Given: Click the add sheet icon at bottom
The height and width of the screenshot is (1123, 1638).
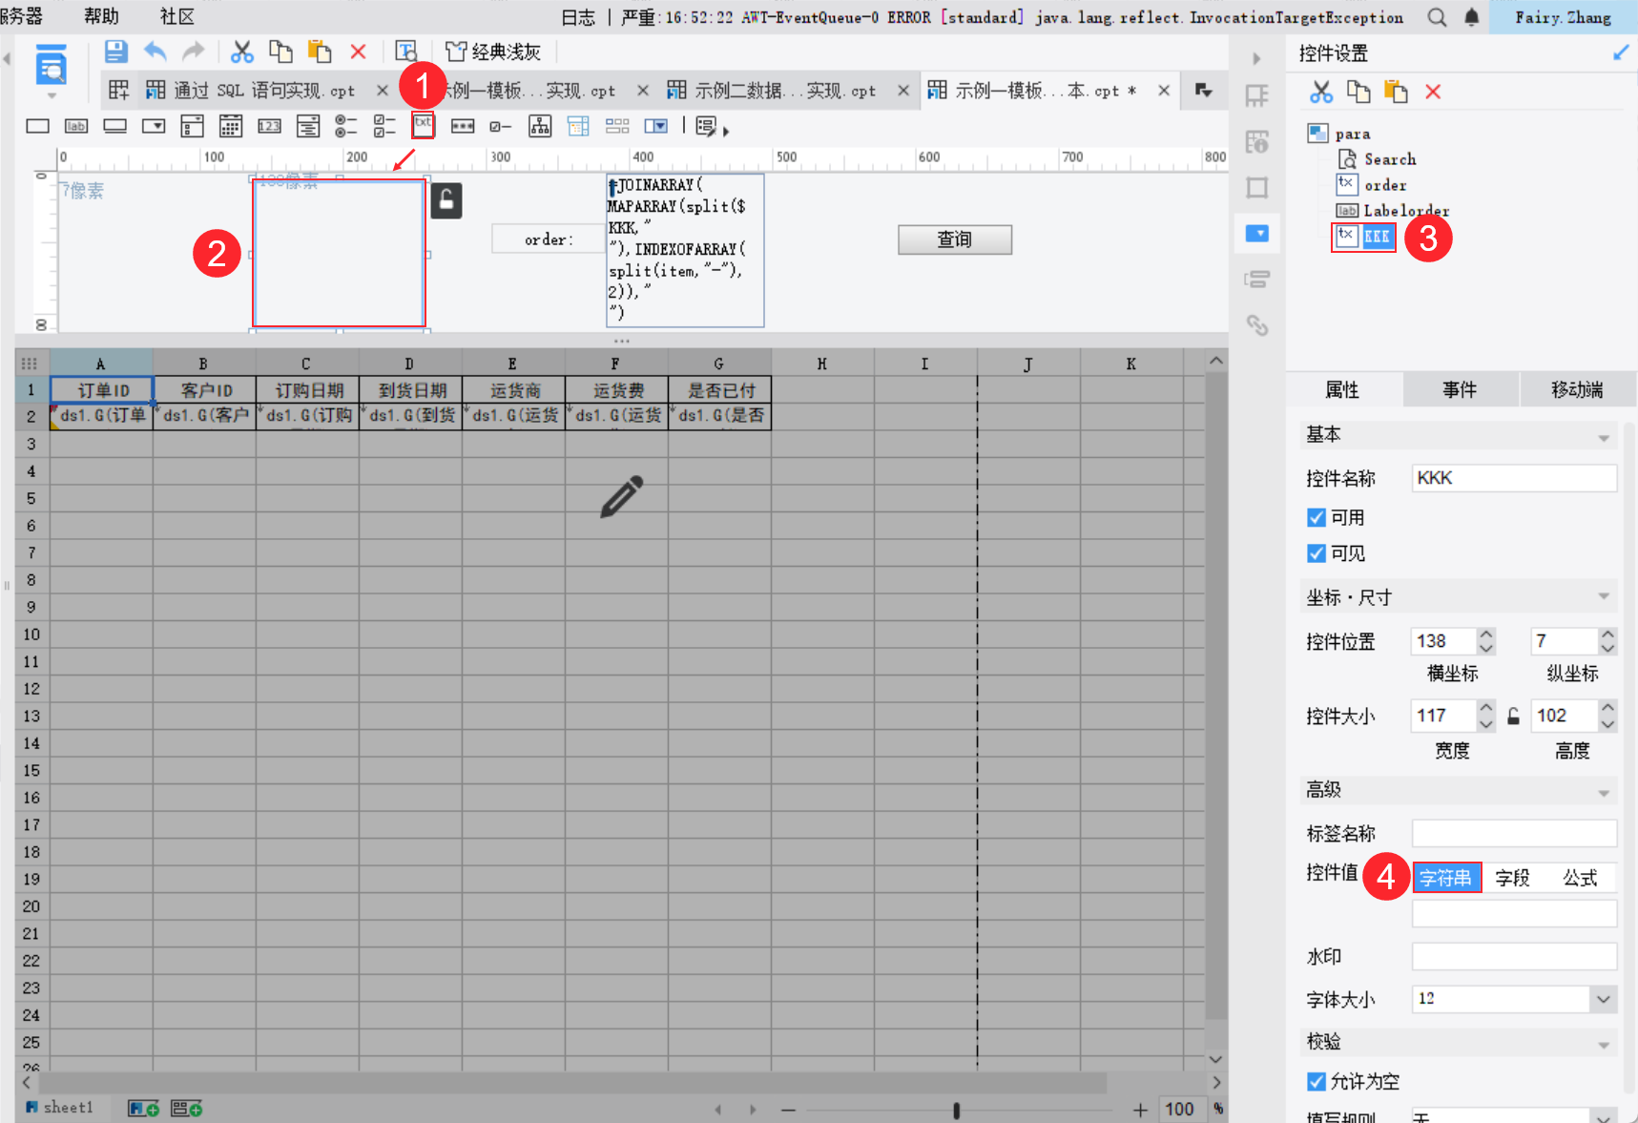Looking at the screenshot, I should pyautogui.click(x=144, y=1108).
